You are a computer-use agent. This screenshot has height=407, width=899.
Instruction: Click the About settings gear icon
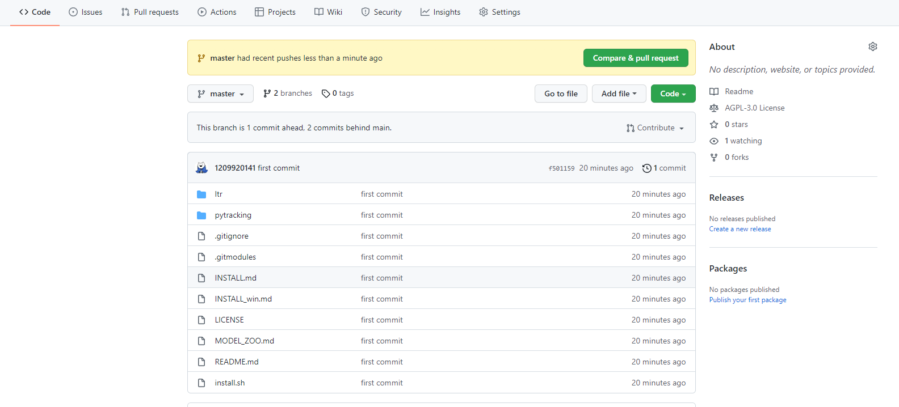873,46
